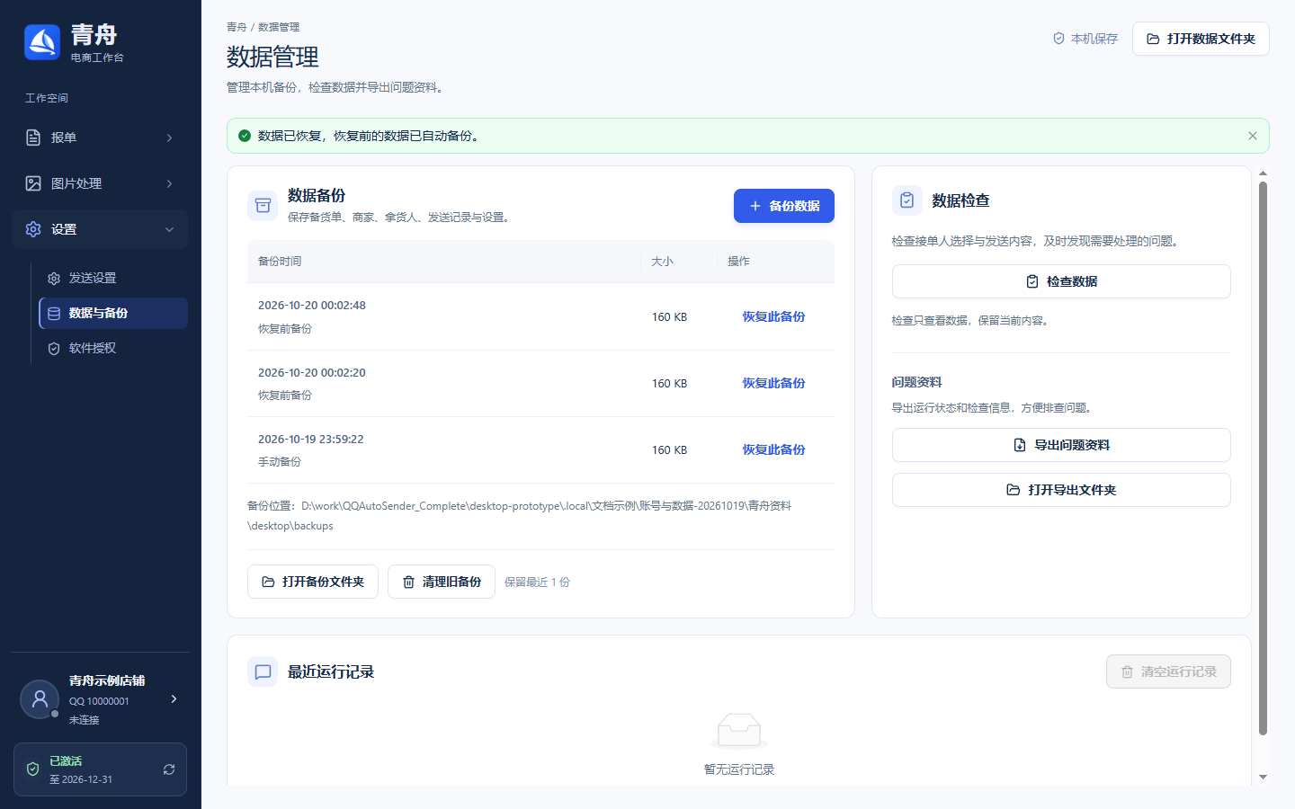Click the 导出问题资料 button
The image size is (1295, 809).
pyautogui.click(x=1061, y=445)
